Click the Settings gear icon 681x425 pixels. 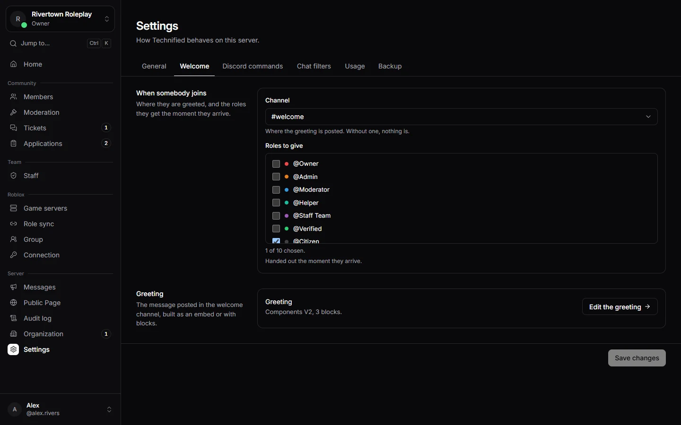13,349
